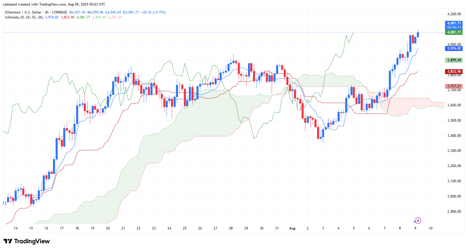Click the TradingView logo at the bottom
Screen dimensions: 467x250
pyautogui.click(x=27, y=241)
